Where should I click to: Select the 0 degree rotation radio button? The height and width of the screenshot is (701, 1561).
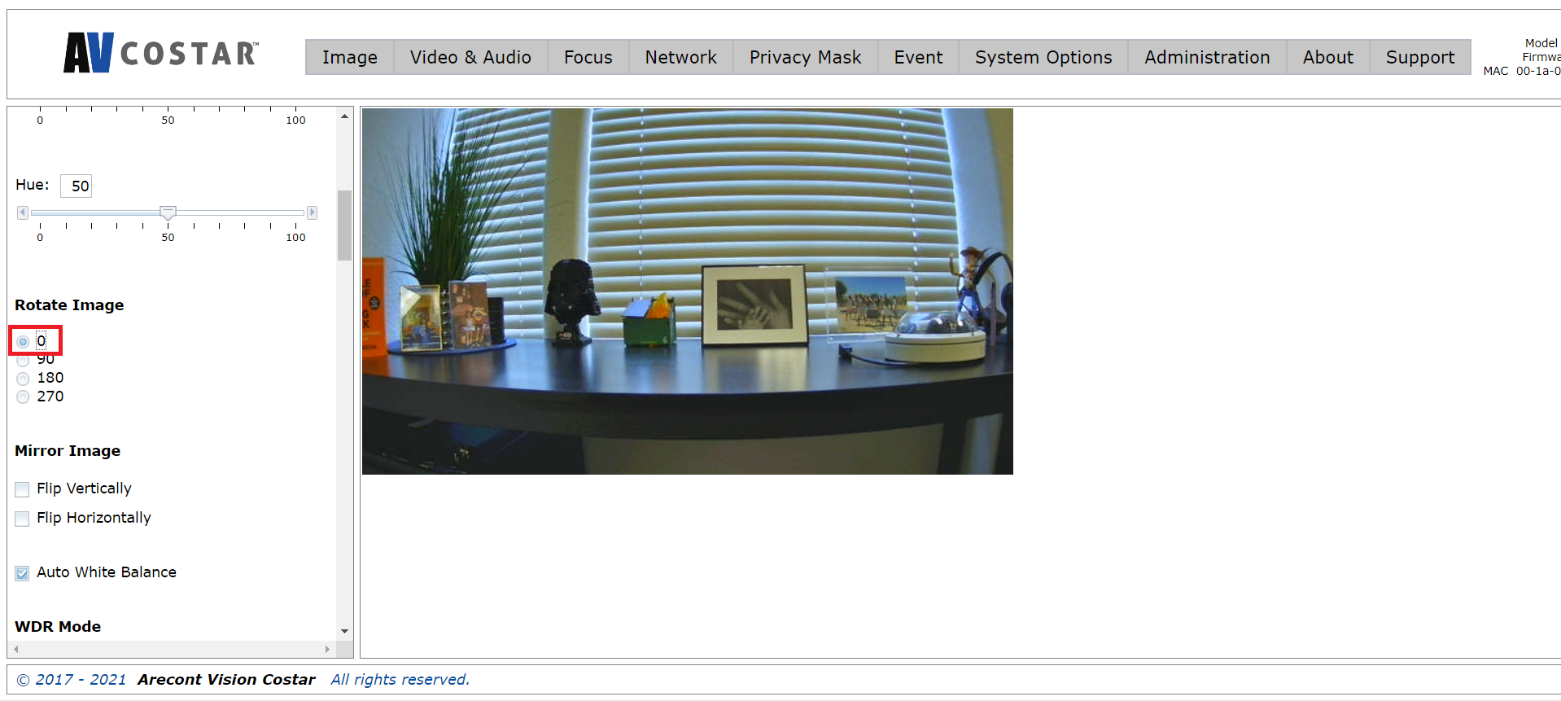click(x=23, y=341)
